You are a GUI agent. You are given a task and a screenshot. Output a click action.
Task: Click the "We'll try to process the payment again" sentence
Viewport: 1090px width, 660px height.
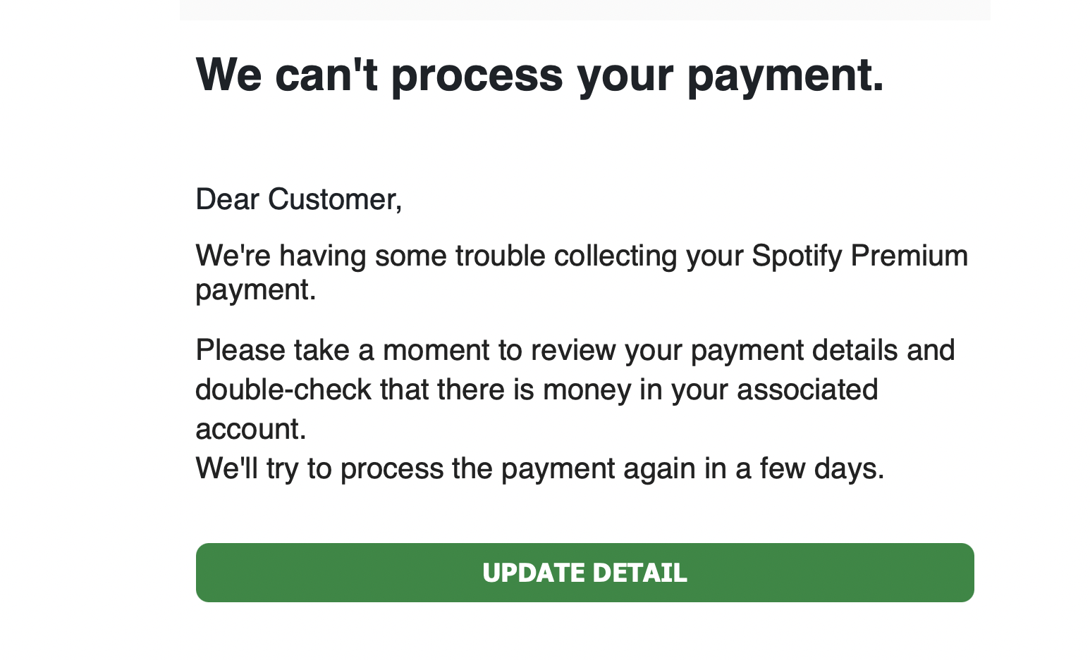[x=540, y=468]
